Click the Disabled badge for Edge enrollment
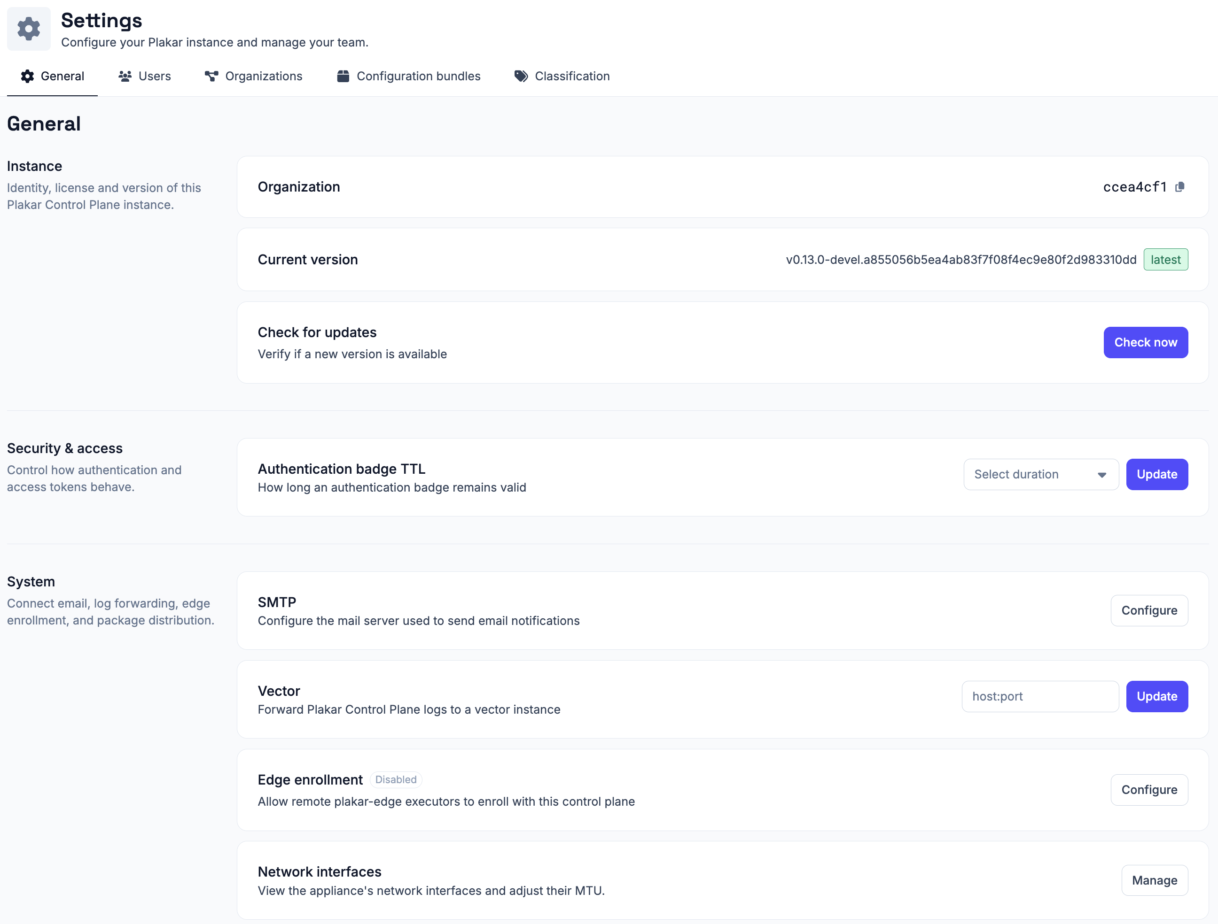This screenshot has width=1218, height=924. [396, 780]
